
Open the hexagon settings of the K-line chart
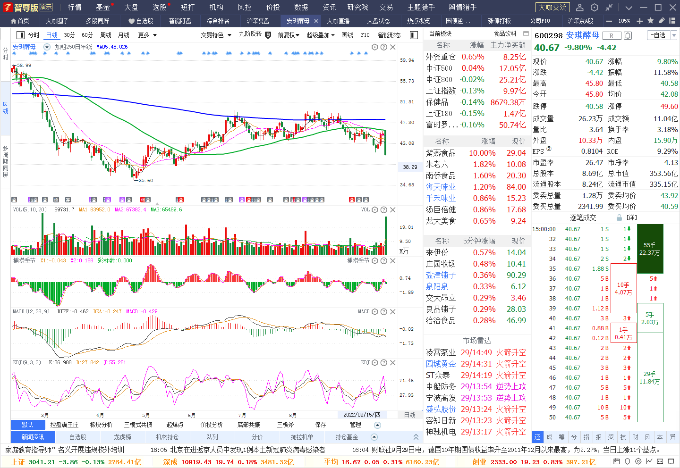tap(374, 47)
